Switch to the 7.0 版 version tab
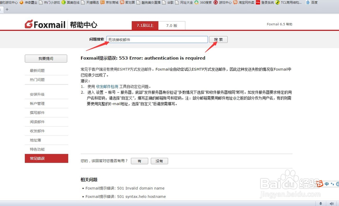This screenshot has height=206, width=339. coord(172,25)
